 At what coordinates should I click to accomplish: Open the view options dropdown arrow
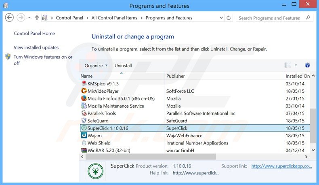[x=296, y=65]
